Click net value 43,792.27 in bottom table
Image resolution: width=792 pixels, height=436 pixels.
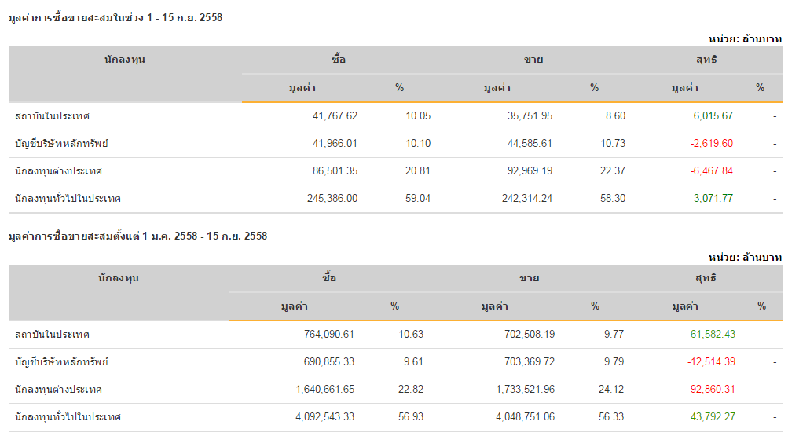(713, 417)
